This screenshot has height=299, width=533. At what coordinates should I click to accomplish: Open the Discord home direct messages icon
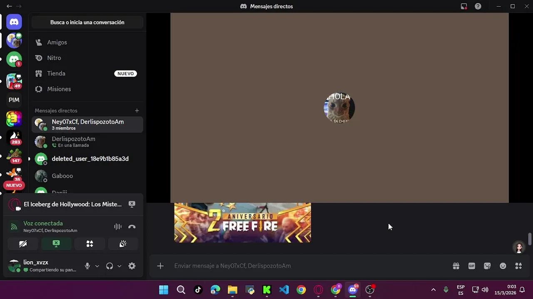(14, 22)
